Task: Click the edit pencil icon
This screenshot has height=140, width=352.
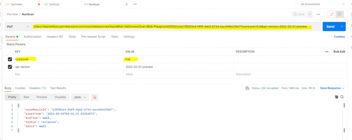Action: (x=332, y=14)
